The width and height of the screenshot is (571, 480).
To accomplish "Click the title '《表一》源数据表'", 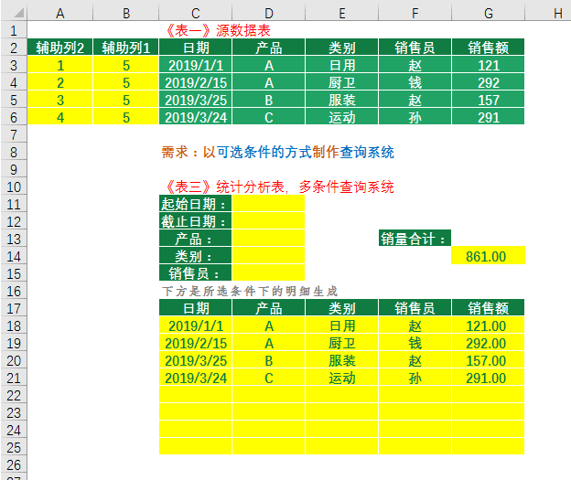I will click(x=218, y=30).
